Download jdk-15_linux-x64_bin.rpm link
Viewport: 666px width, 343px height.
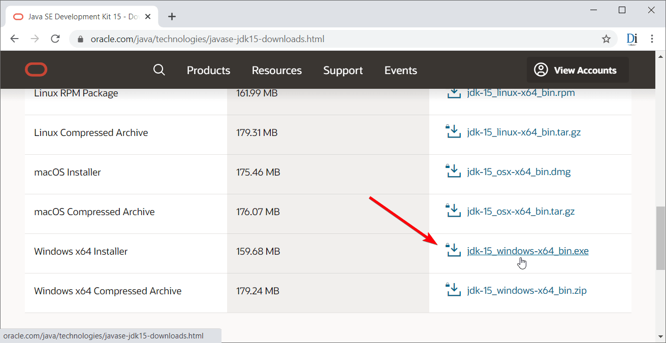521,93
